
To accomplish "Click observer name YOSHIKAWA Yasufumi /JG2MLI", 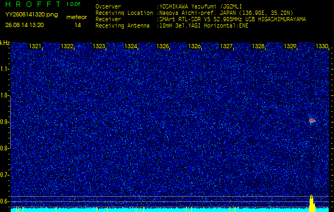I will pos(200,7).
